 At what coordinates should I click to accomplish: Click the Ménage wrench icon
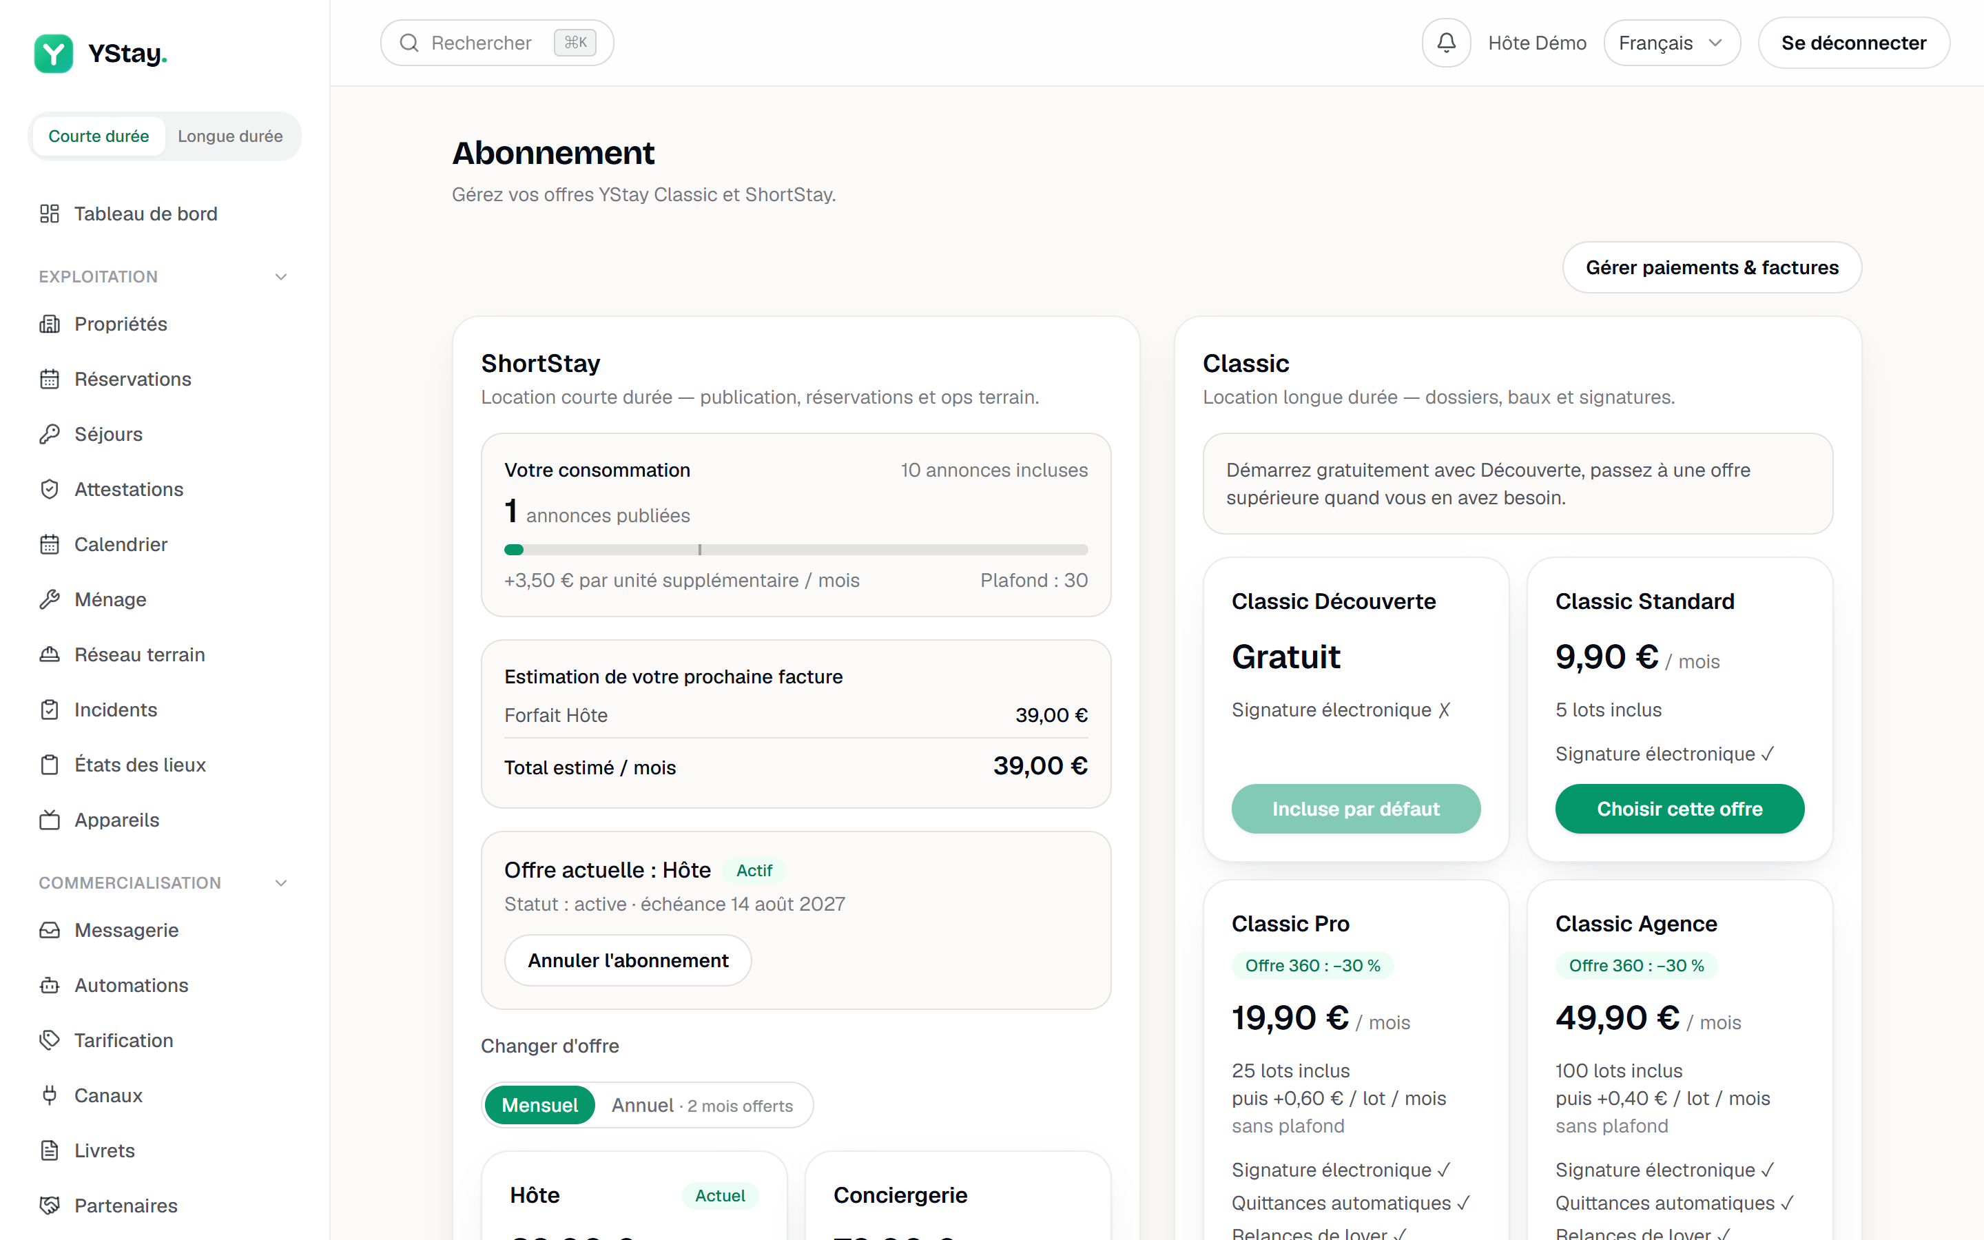(49, 599)
